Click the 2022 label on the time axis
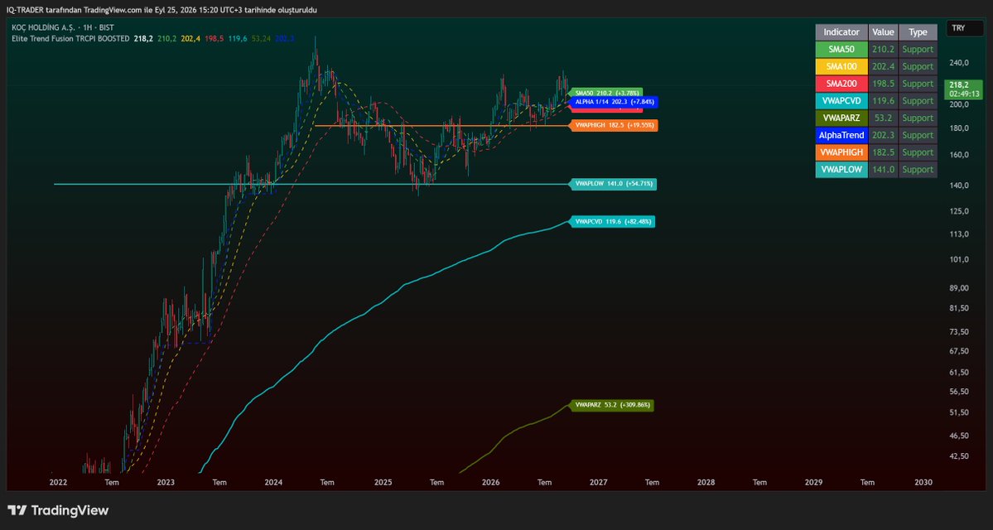993x530 pixels. point(58,483)
